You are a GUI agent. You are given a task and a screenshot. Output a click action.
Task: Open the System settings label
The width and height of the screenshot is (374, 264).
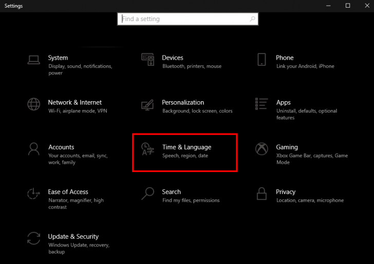pyautogui.click(x=58, y=58)
